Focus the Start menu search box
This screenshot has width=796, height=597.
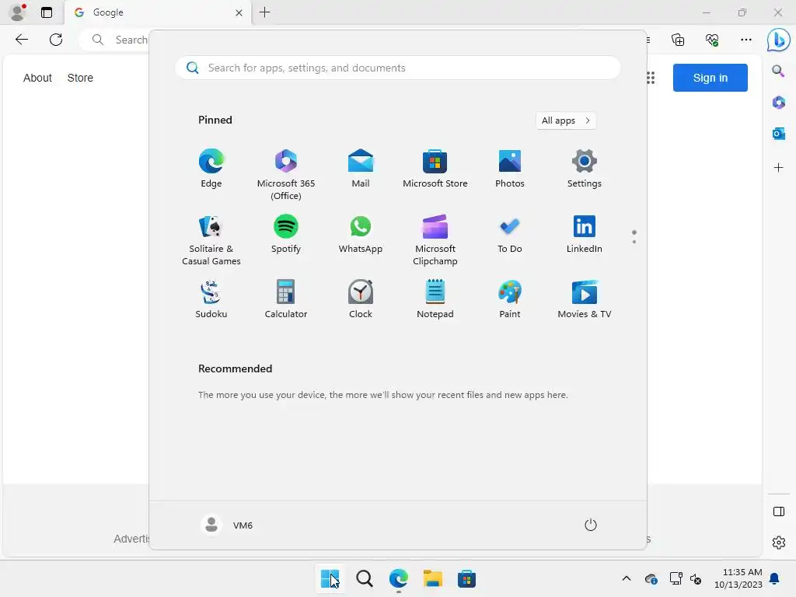(x=398, y=68)
